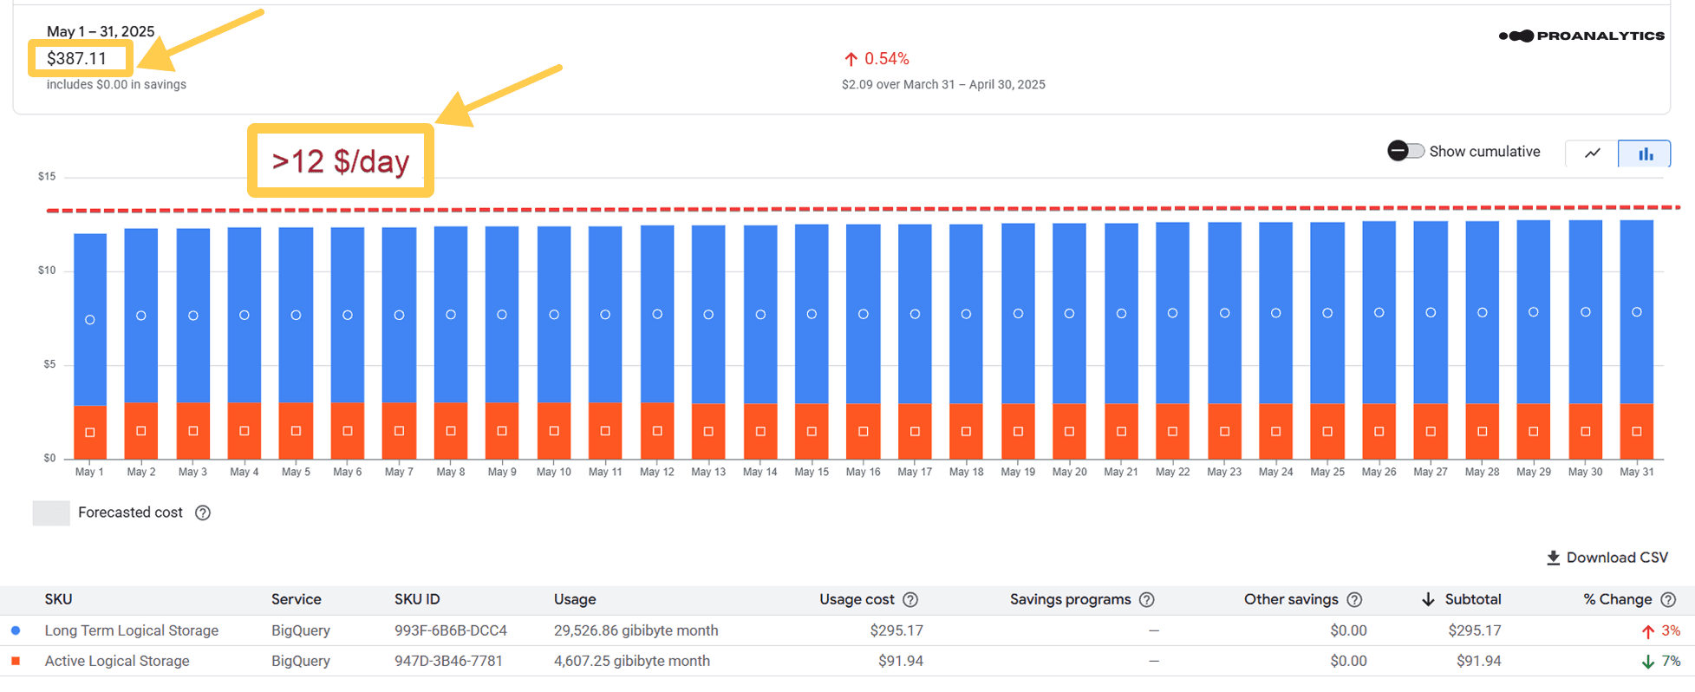Click the 4,607.25 gibibyte month usage
The width and height of the screenshot is (1695, 692).
tap(631, 661)
